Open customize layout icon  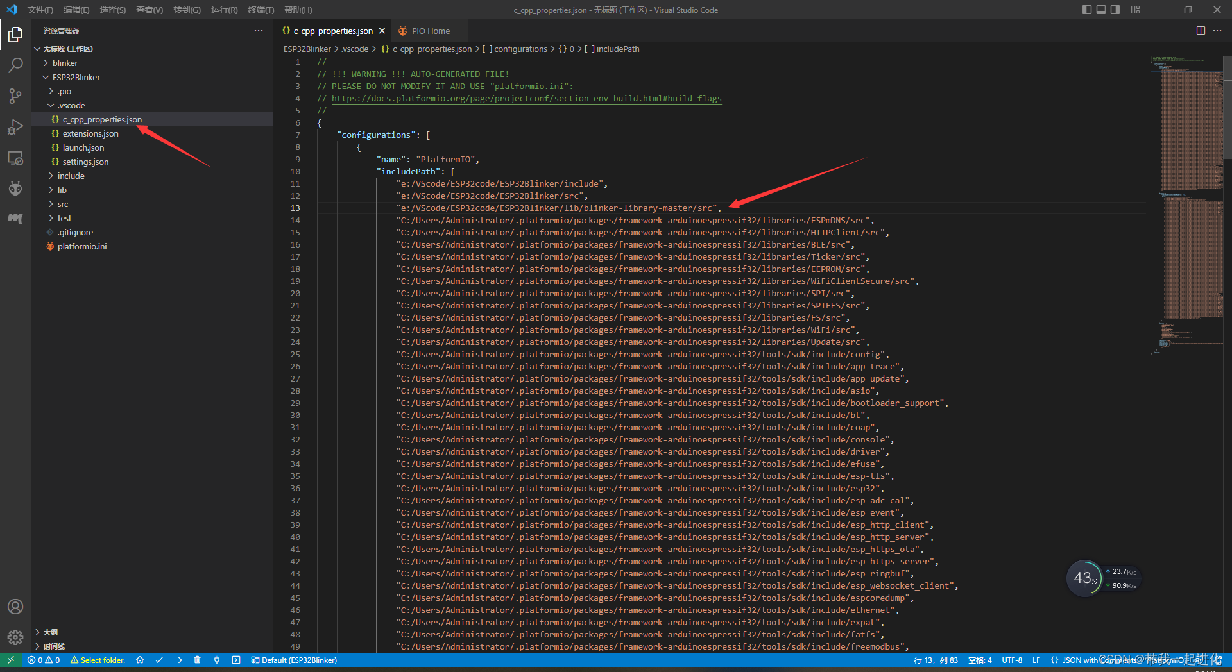point(1136,10)
